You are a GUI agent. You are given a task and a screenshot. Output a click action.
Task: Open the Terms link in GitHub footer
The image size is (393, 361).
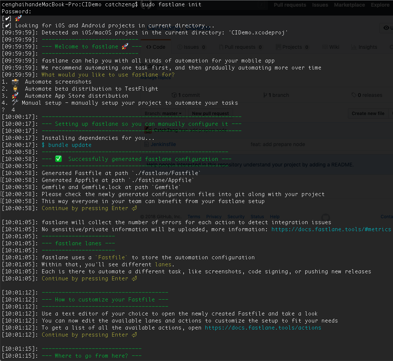tap(194, 217)
